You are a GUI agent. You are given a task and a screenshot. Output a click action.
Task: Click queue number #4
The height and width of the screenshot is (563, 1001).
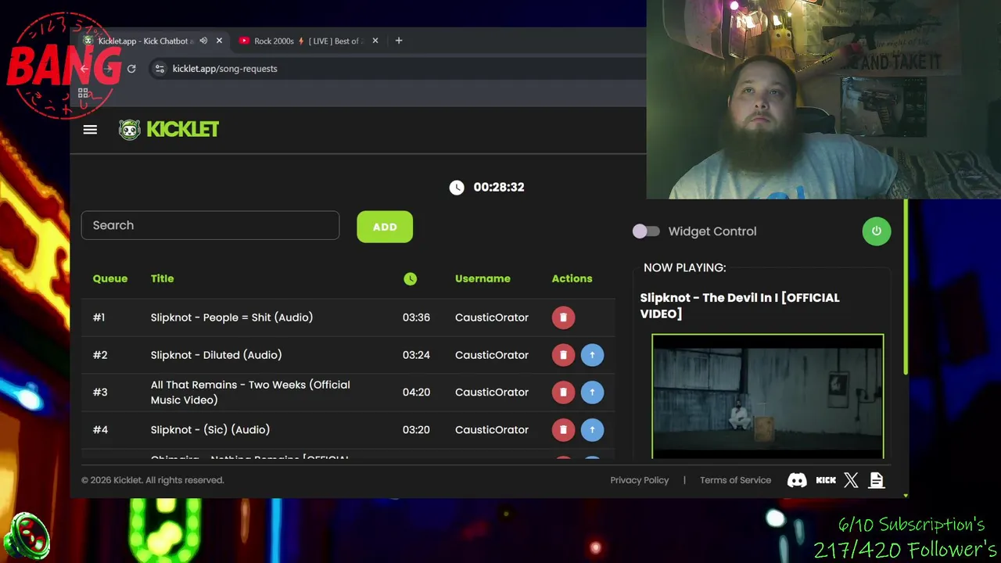click(100, 430)
